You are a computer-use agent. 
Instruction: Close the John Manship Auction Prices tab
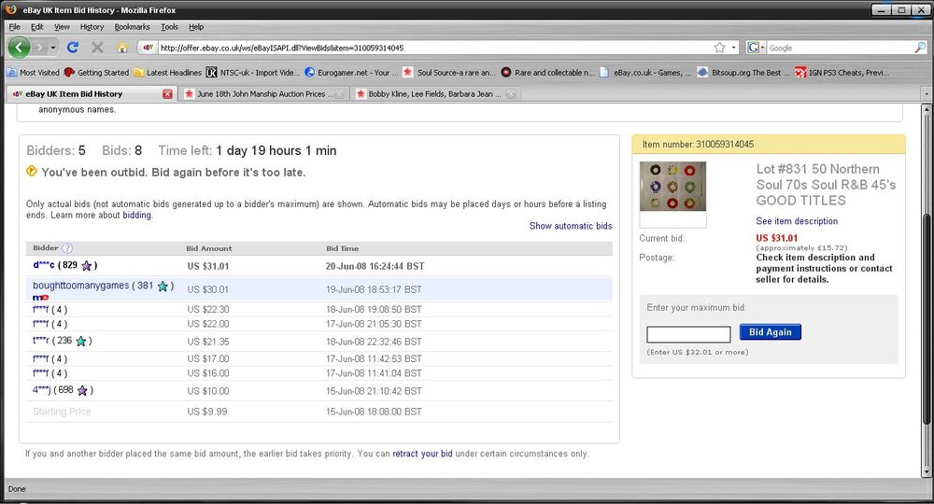[x=340, y=94]
